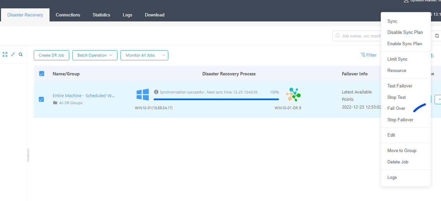
Task: Click the Name/Group column header
Action: pyautogui.click(x=66, y=74)
